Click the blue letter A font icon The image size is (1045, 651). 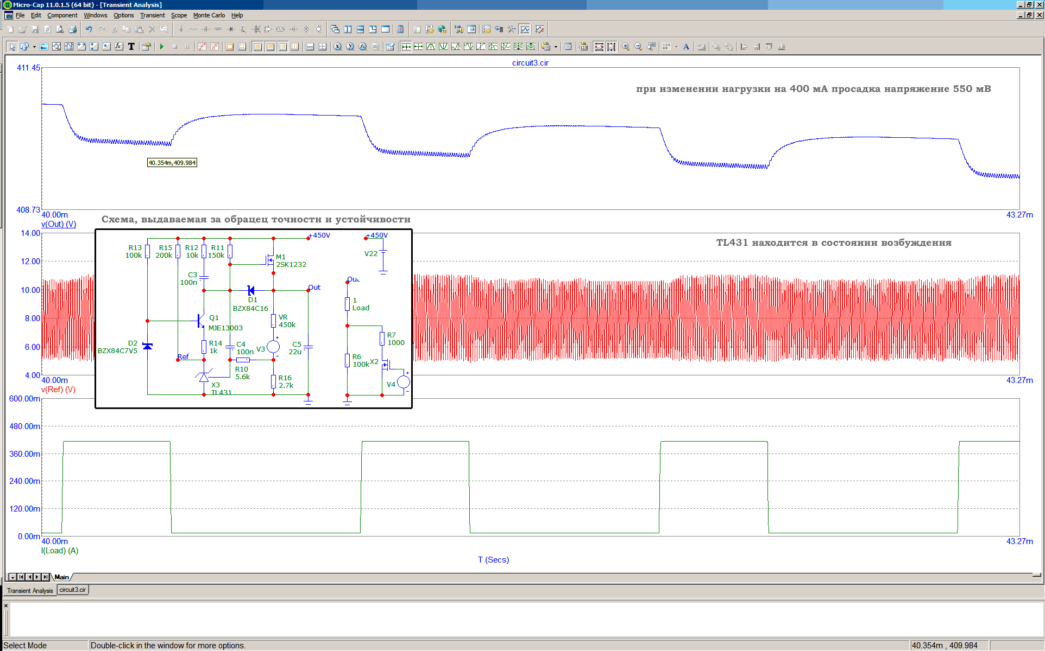[686, 47]
